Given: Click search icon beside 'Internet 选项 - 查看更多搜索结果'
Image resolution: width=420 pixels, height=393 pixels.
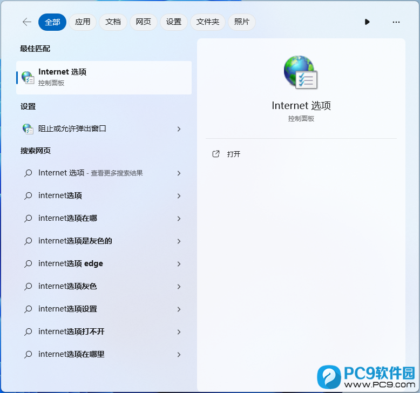Looking at the screenshot, I should tap(28, 173).
